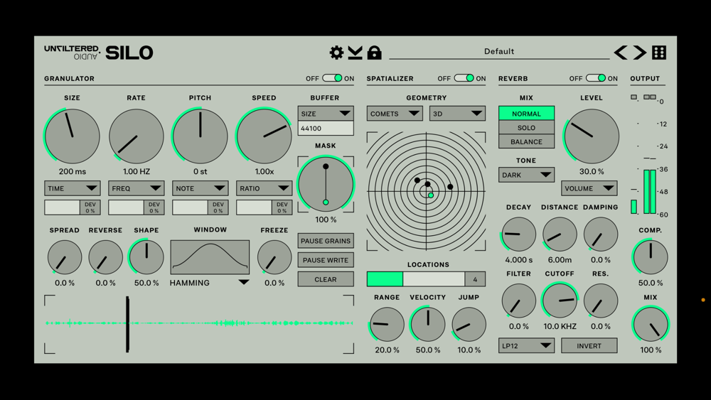Click the FREEZE knob
Screen dimensions: 711x400
coord(274,257)
